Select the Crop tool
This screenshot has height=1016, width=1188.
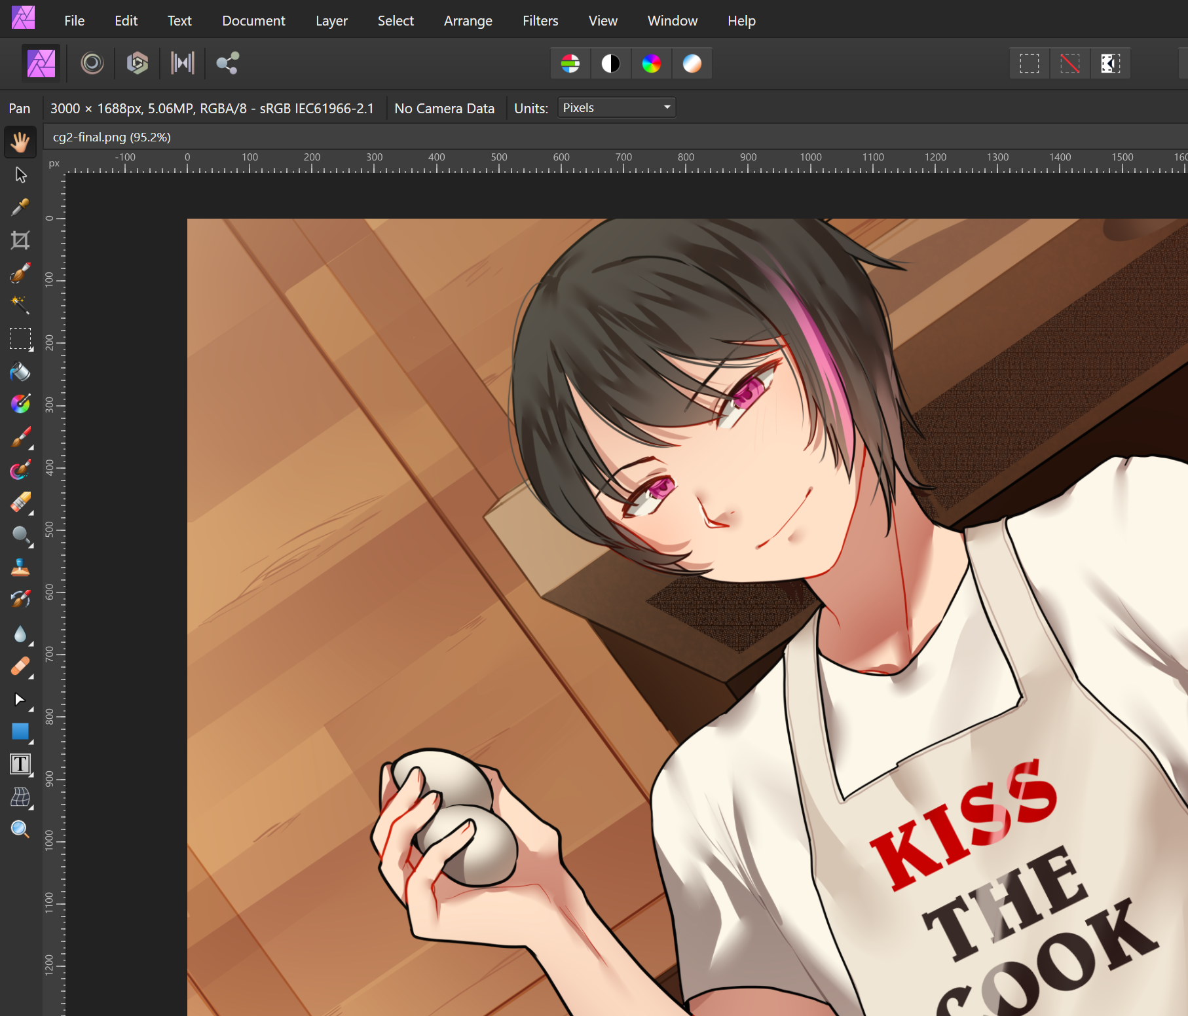(x=20, y=240)
